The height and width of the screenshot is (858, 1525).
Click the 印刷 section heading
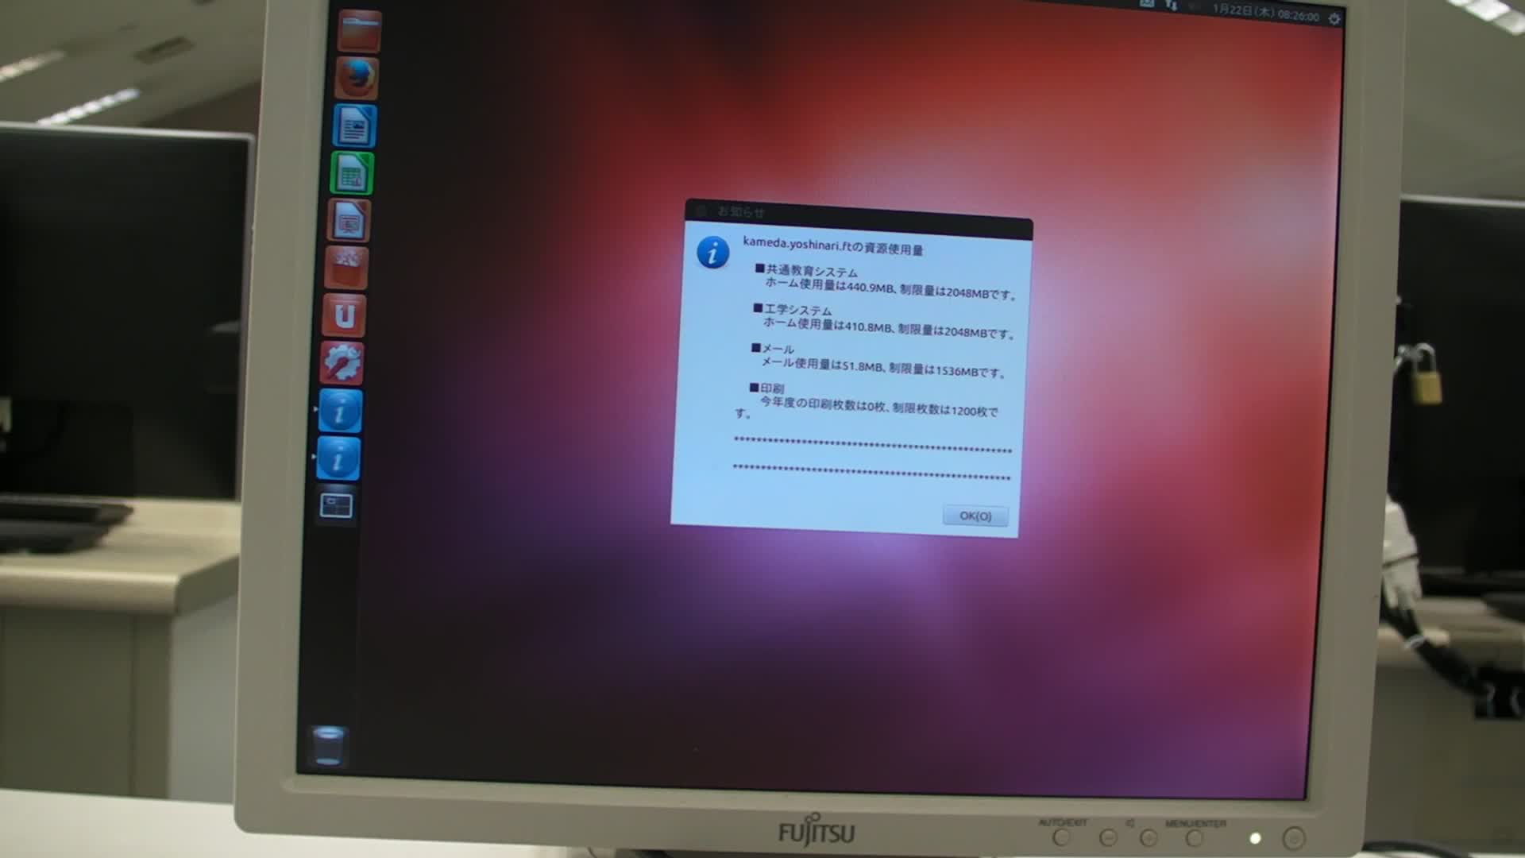[766, 388]
